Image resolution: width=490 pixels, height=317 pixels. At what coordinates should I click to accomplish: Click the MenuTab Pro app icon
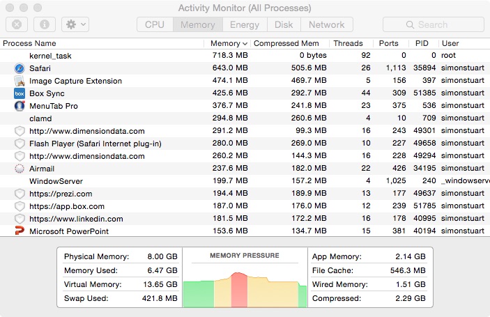point(20,106)
